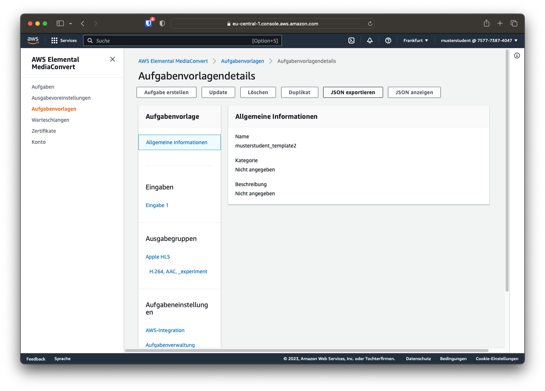Open the Bedingungen footer link

click(453, 359)
